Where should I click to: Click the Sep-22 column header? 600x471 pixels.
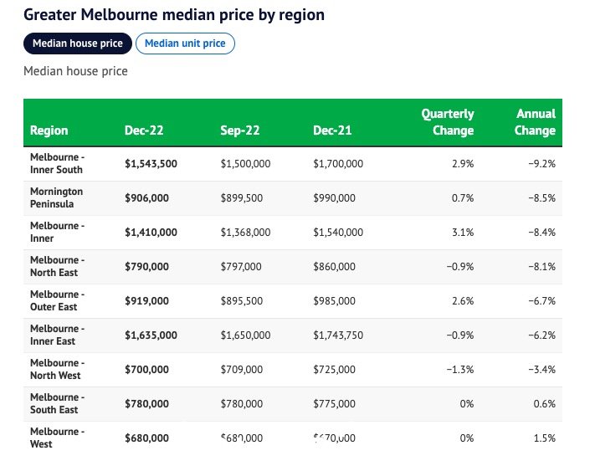(240, 131)
